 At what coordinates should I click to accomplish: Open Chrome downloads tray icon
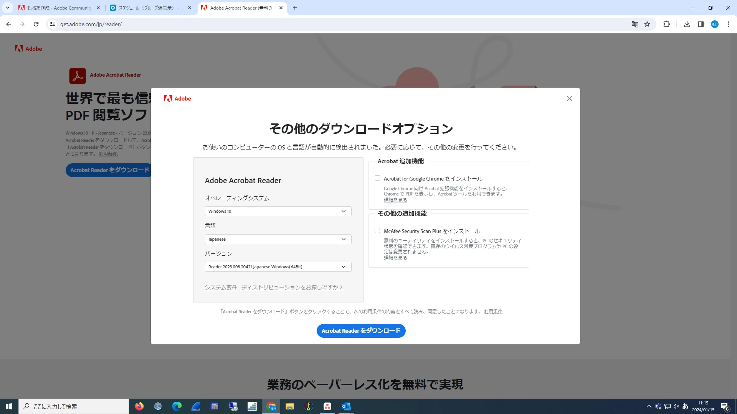click(x=687, y=24)
